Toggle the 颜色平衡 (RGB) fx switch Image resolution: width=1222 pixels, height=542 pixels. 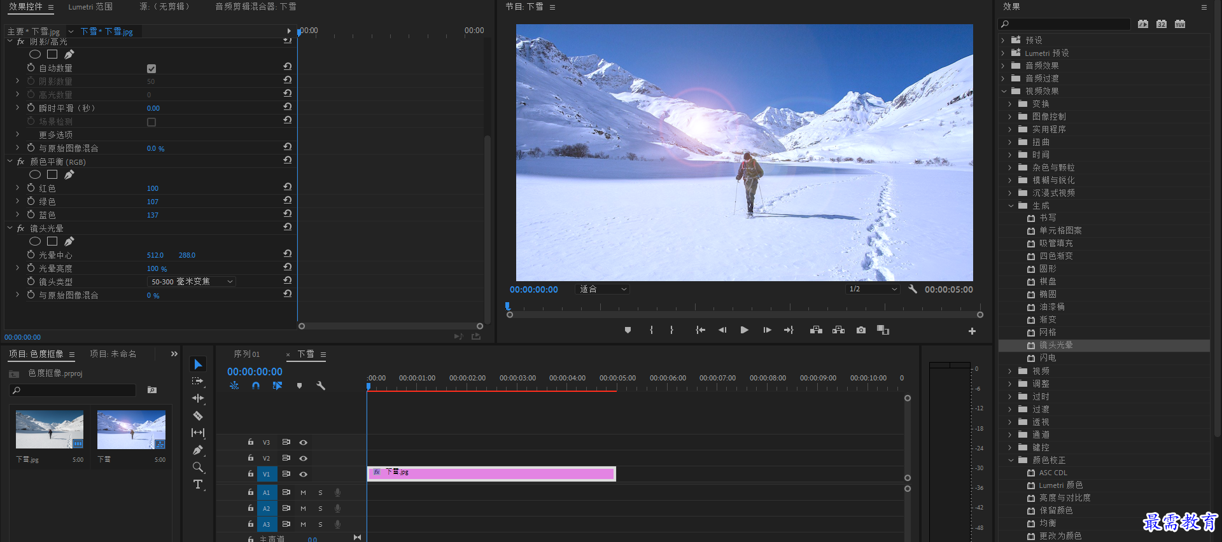[20, 162]
